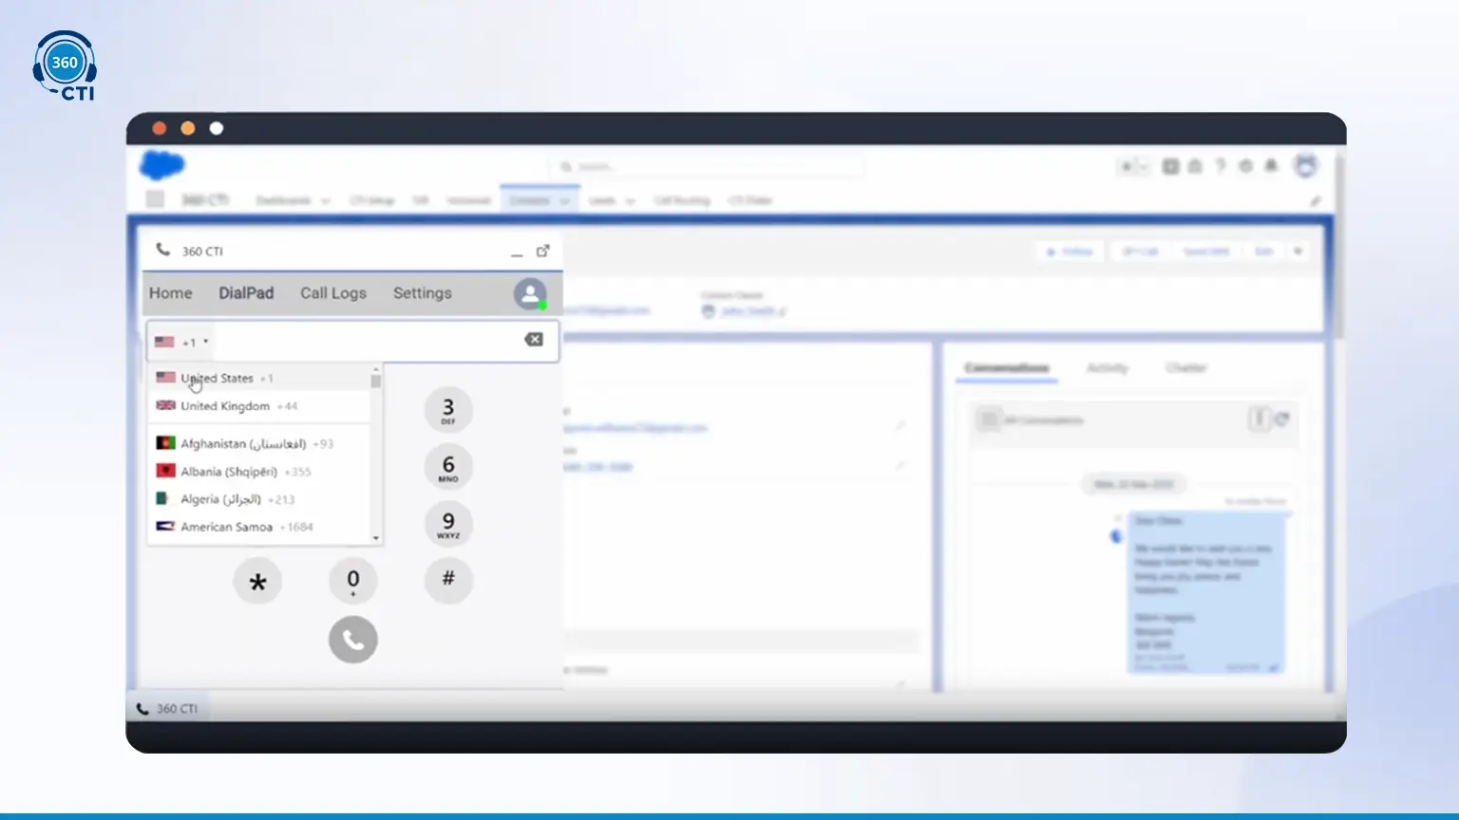The width and height of the screenshot is (1459, 820).
Task: Click the Follow button on record
Action: [1071, 252]
